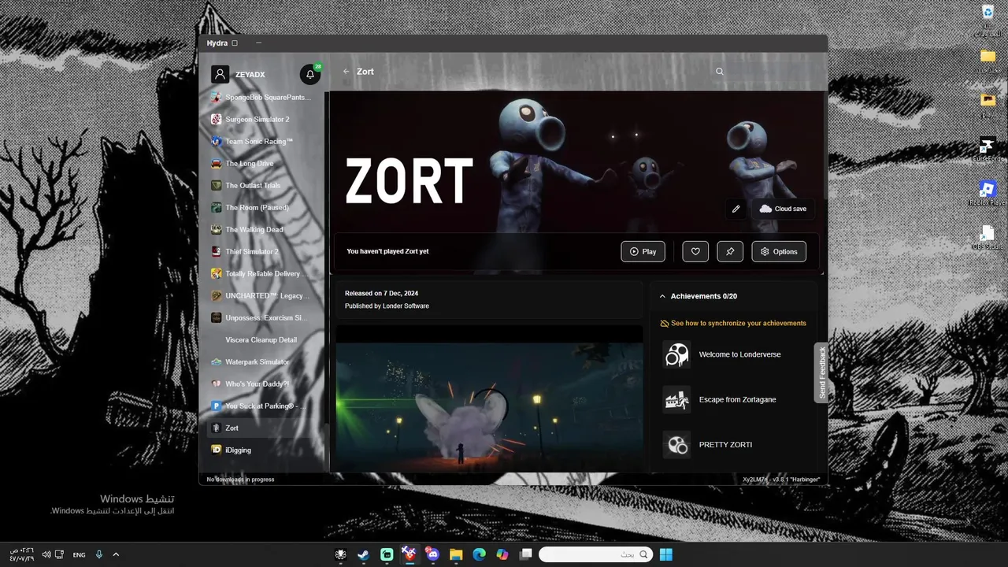The width and height of the screenshot is (1008, 567).
Task: Open the yellow folder below Recycle Bin
Action: 988,61
